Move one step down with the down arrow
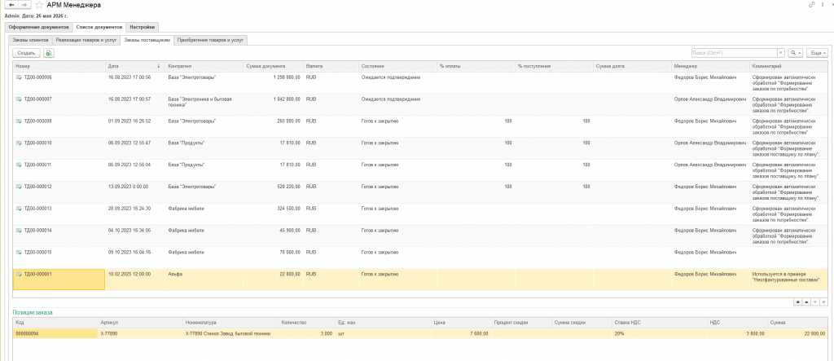The image size is (834, 361). pos(814,302)
